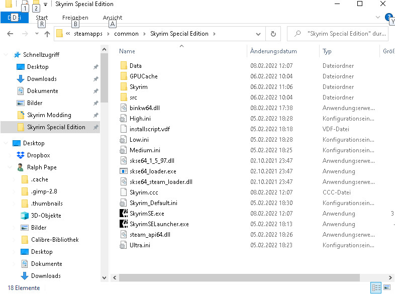
Task: Switch to large icons view in status bar
Action: tap(387, 287)
